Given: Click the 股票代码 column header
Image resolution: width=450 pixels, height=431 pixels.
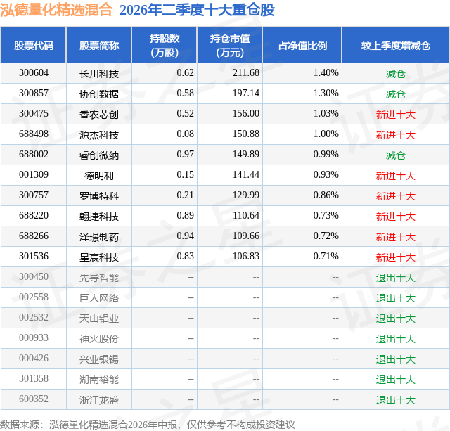Looking at the screenshot, I should 34,45.
